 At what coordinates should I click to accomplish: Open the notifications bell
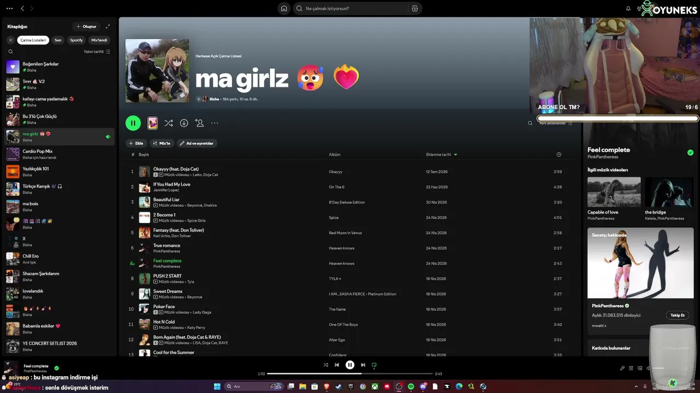pos(628,9)
